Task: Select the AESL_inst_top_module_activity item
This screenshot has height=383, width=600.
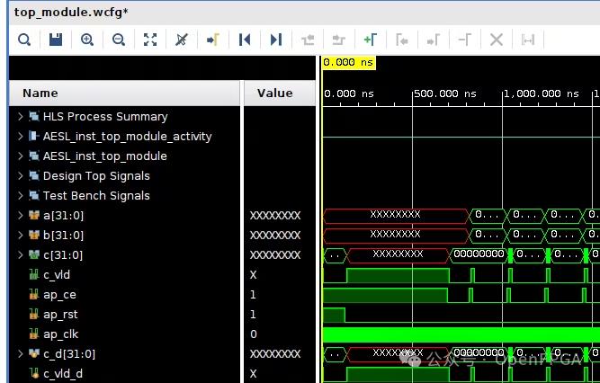Action: click(127, 137)
